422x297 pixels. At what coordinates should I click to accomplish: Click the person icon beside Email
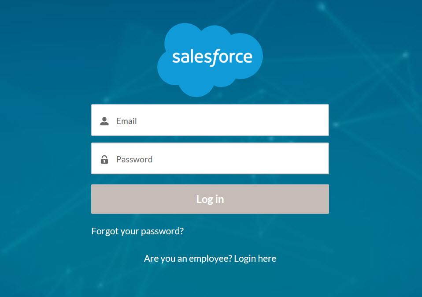click(104, 121)
